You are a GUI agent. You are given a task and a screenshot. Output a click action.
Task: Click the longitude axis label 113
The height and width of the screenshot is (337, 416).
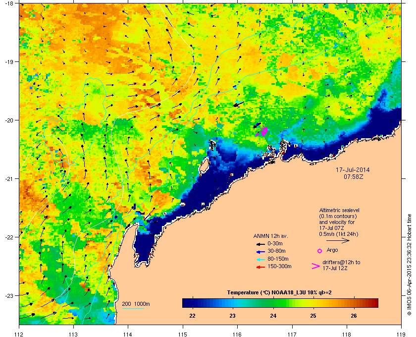point(73,334)
